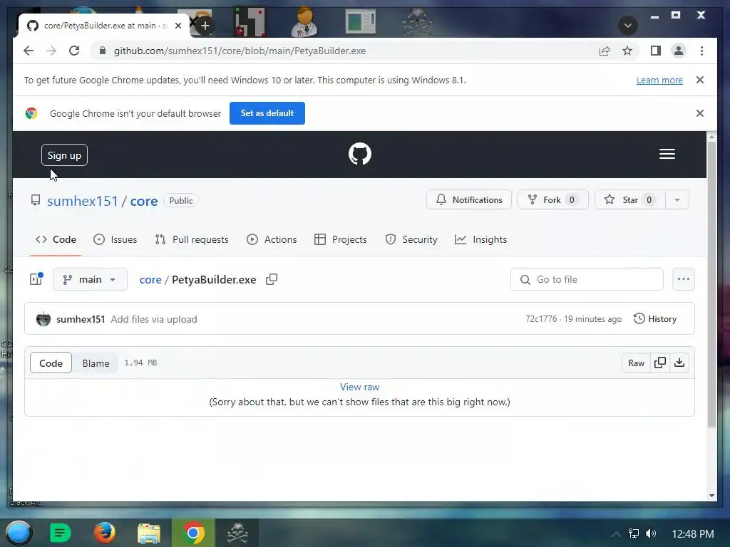Copy the file path icon
This screenshot has width=730, height=547.
(x=272, y=279)
